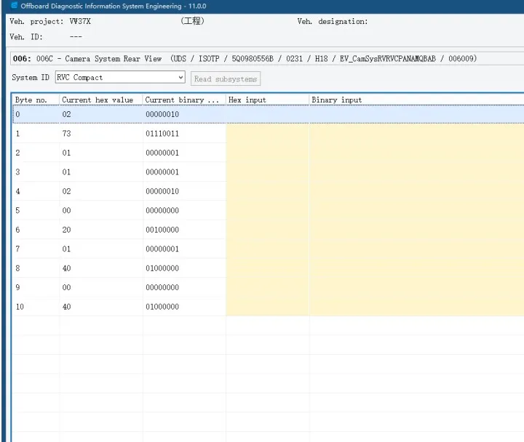Click Hex input cell of byte 0
This screenshot has width=524, height=442.
coord(267,114)
